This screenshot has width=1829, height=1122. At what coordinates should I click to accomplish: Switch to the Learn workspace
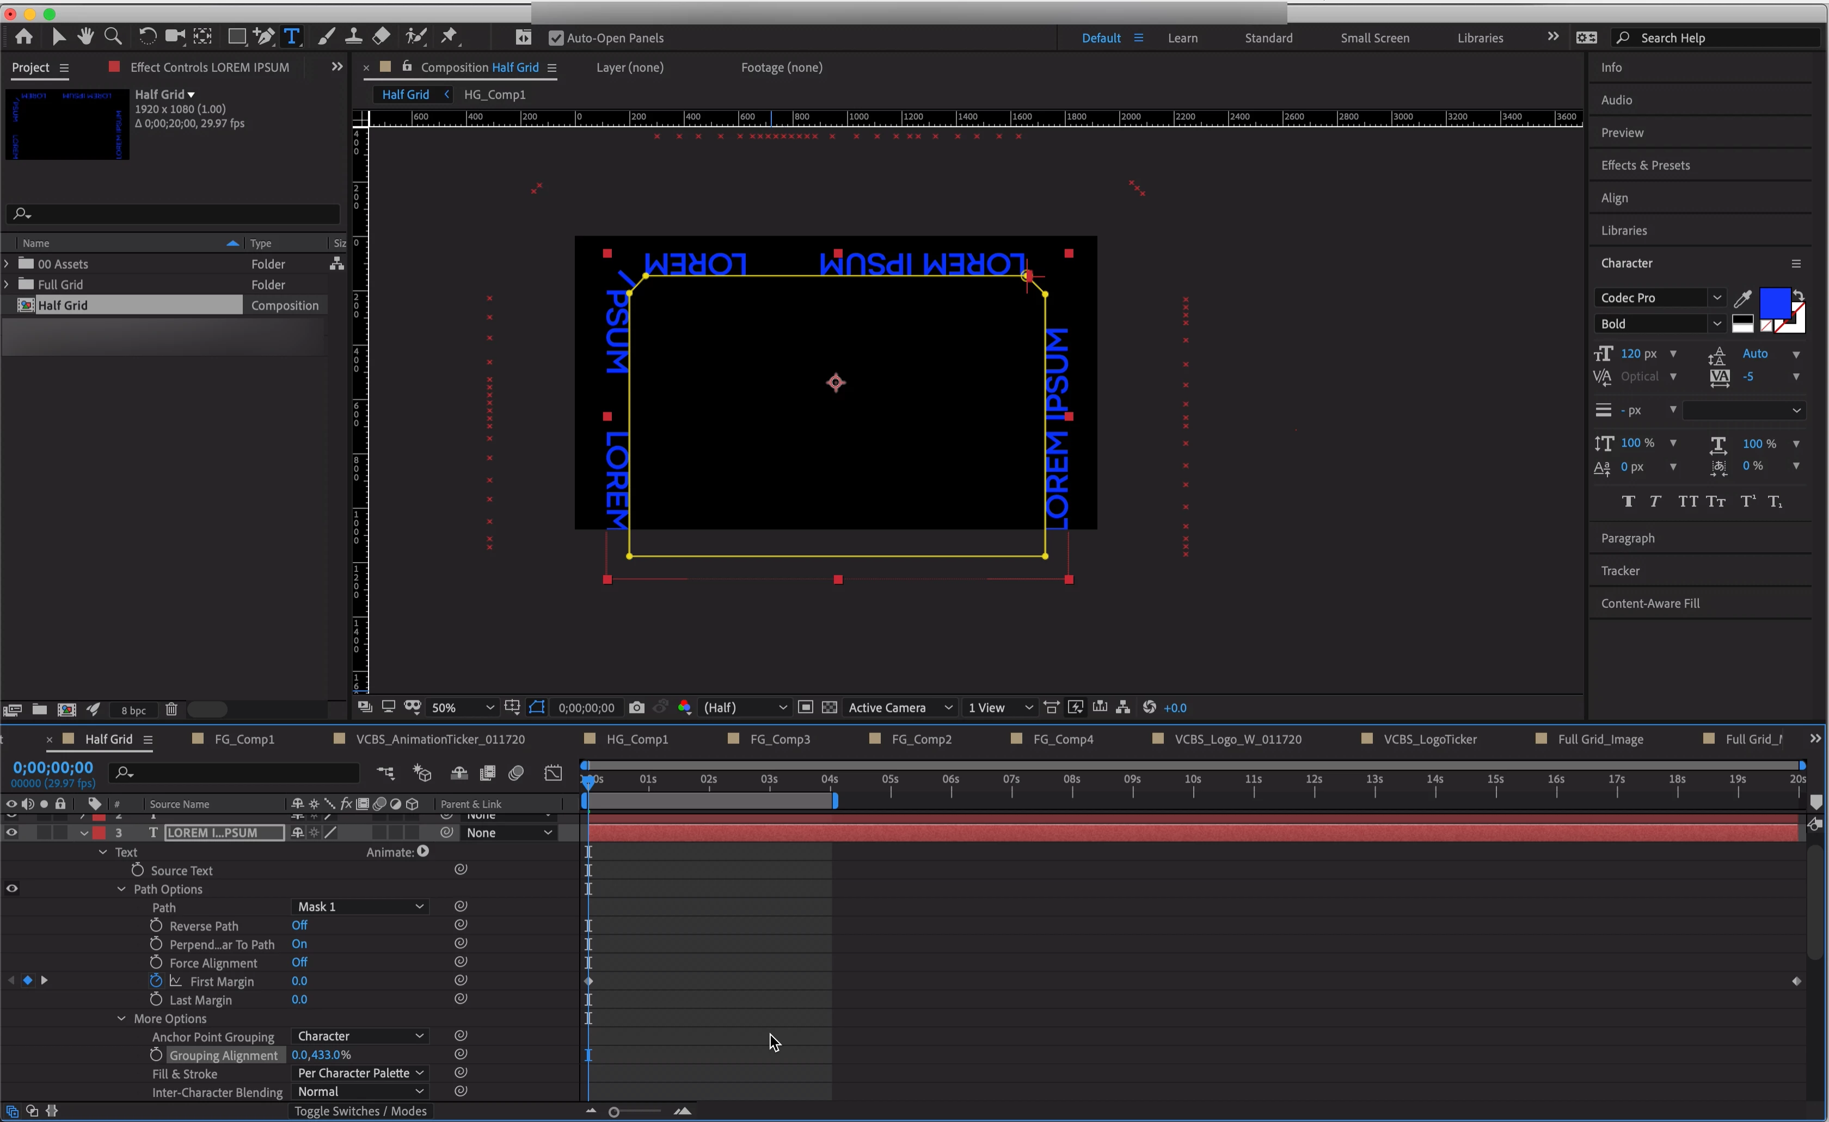tap(1182, 38)
